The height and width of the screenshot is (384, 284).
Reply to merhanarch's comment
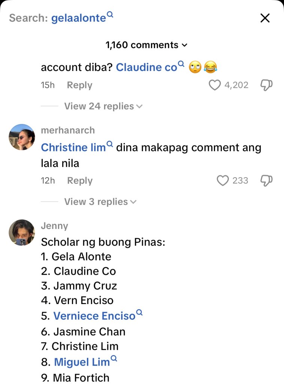pyautogui.click(x=79, y=181)
